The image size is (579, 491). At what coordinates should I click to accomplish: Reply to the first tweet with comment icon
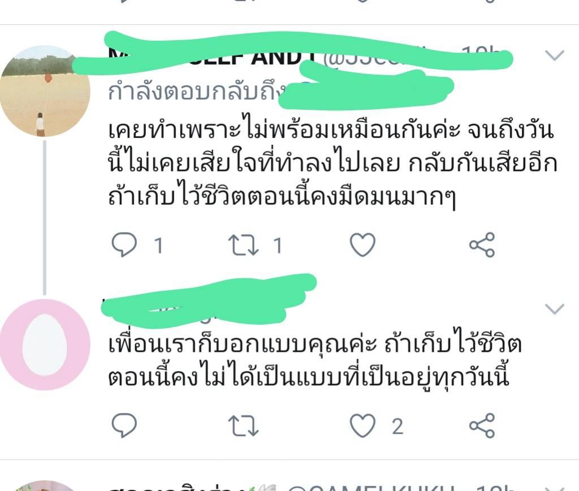(x=124, y=244)
